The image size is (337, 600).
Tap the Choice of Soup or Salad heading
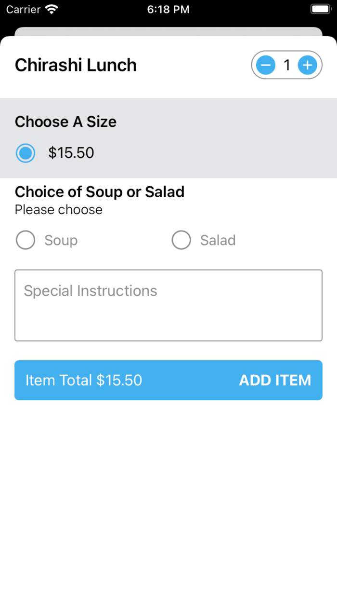[100, 192]
